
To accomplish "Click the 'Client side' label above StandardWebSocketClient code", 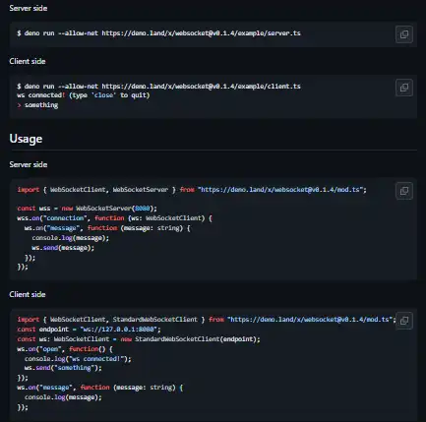I will 28,294.
